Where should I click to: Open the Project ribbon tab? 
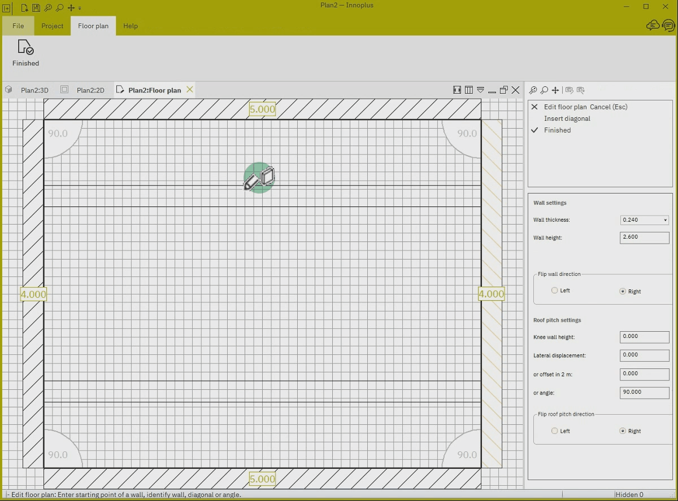click(x=53, y=26)
